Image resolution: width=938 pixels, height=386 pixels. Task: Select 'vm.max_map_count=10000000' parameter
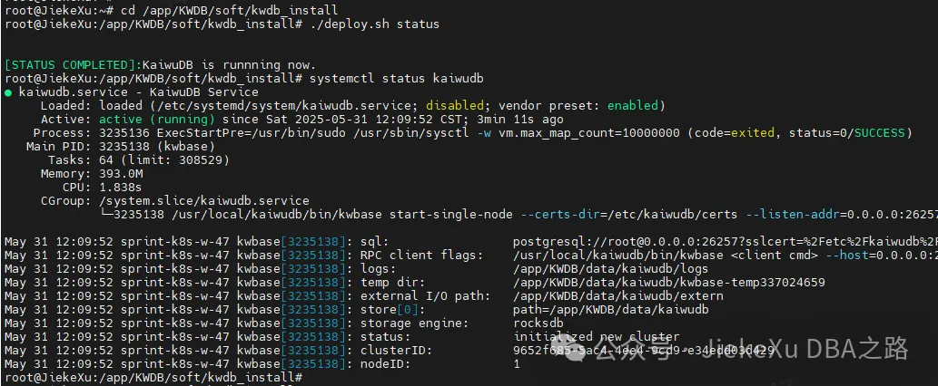pyautogui.click(x=589, y=133)
